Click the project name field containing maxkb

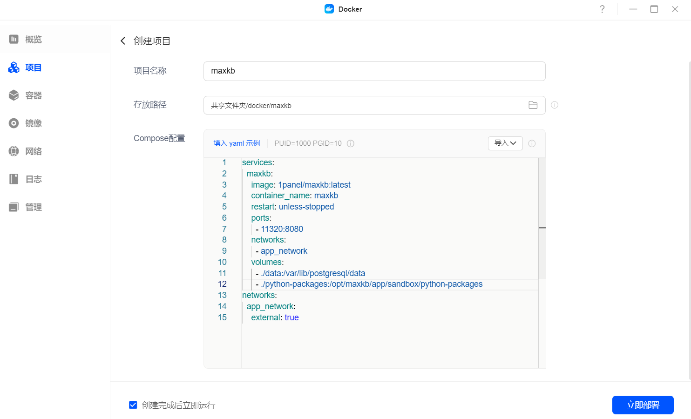(374, 71)
